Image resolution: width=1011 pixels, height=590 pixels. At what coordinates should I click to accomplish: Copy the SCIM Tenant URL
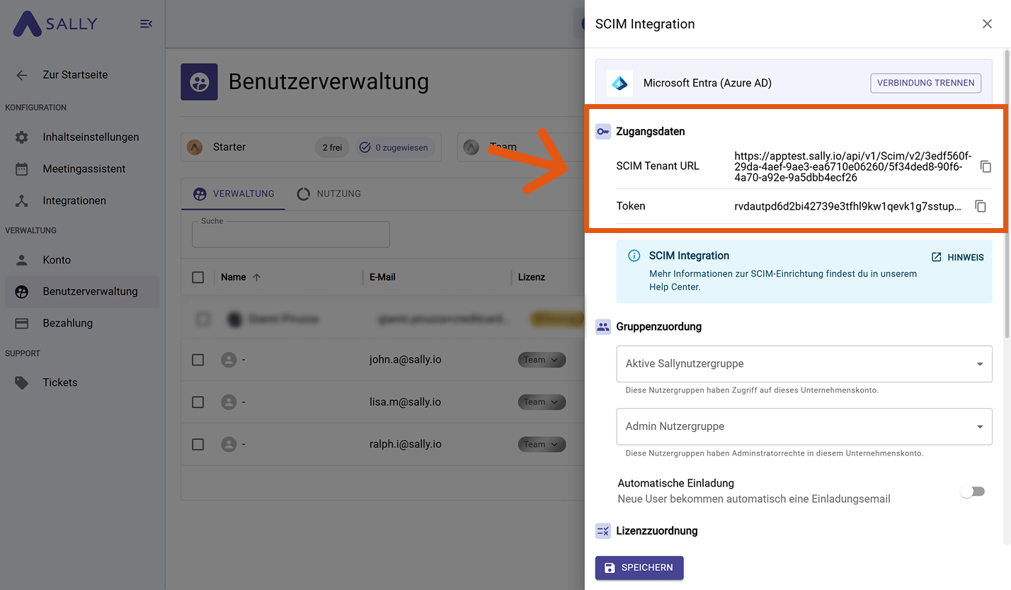pyautogui.click(x=985, y=166)
